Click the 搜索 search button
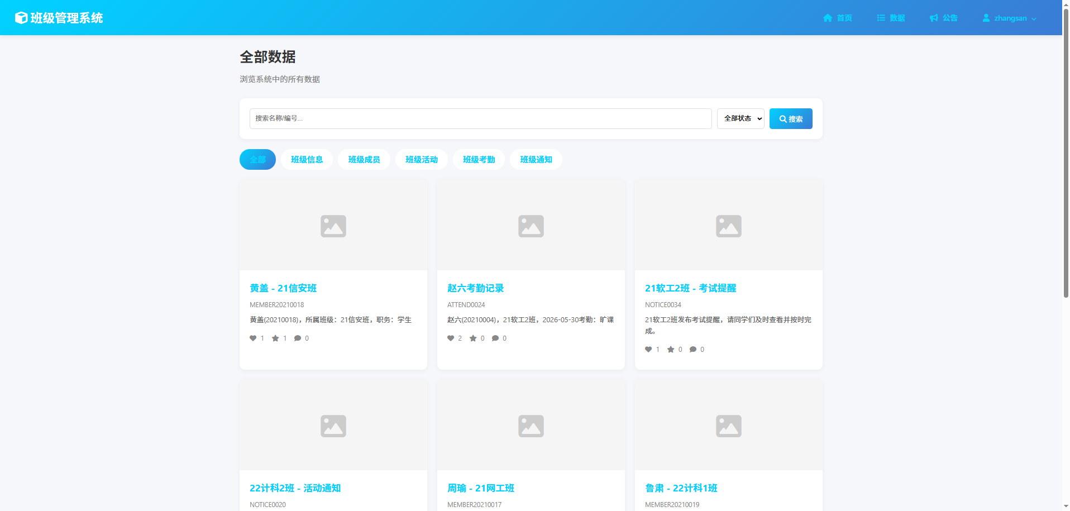1070x511 pixels. point(791,118)
